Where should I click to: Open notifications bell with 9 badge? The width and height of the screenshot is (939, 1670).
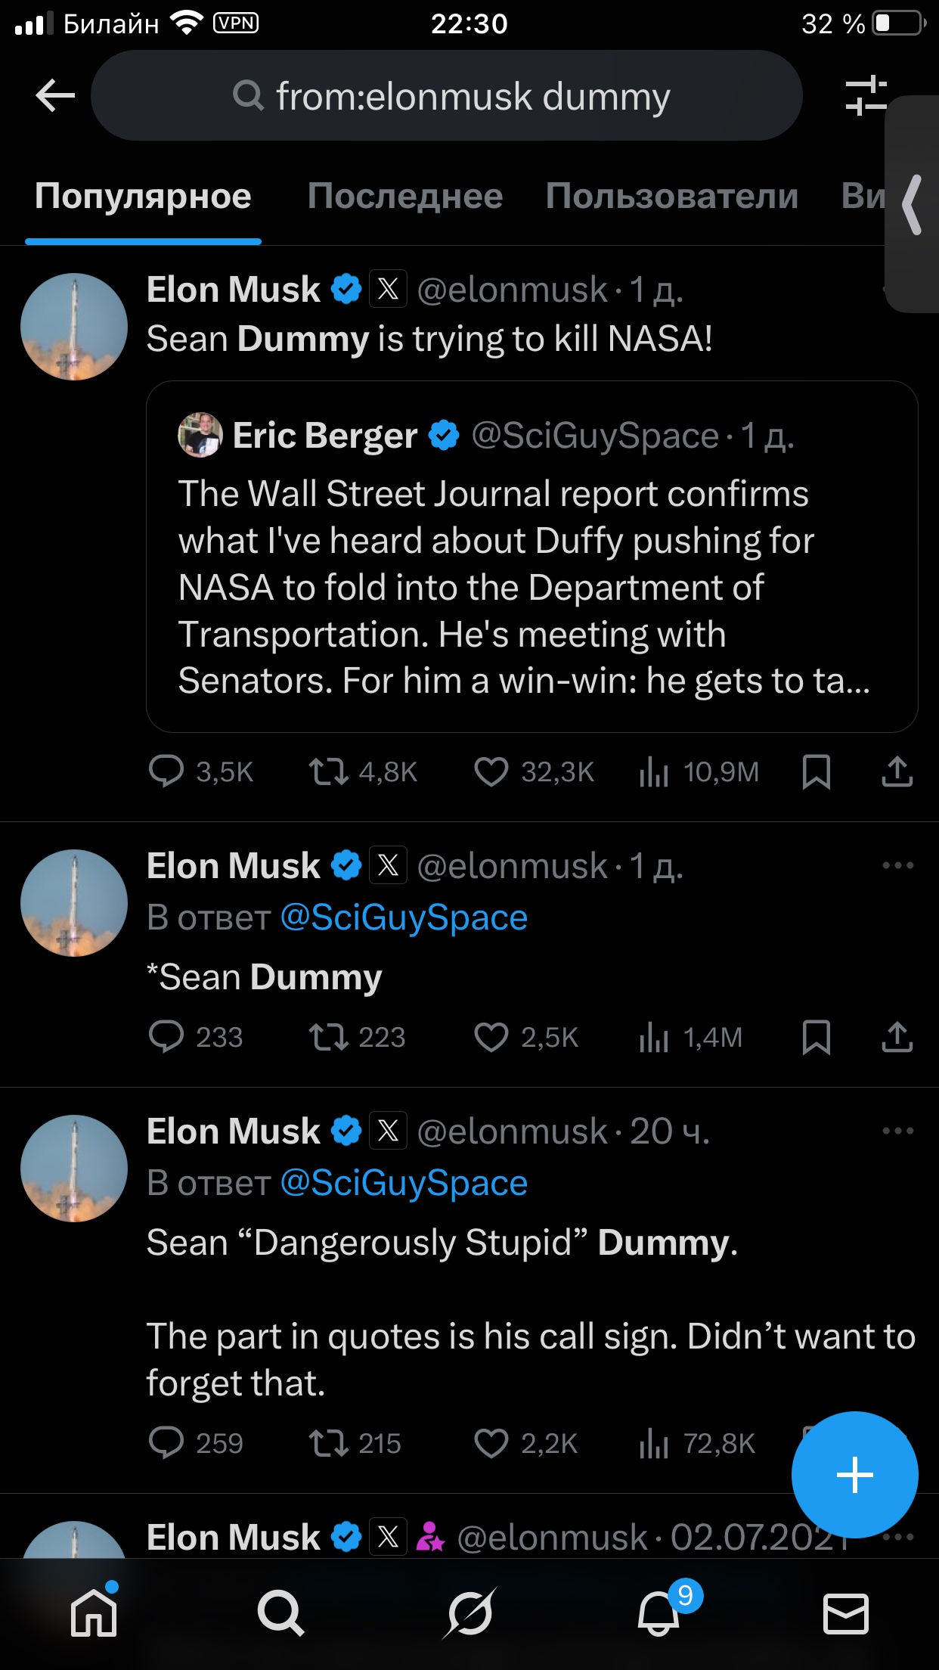(x=659, y=1613)
